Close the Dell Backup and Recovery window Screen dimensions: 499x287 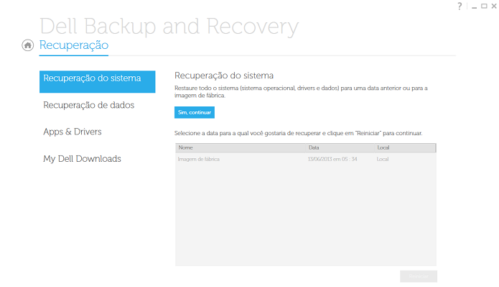(x=494, y=6)
